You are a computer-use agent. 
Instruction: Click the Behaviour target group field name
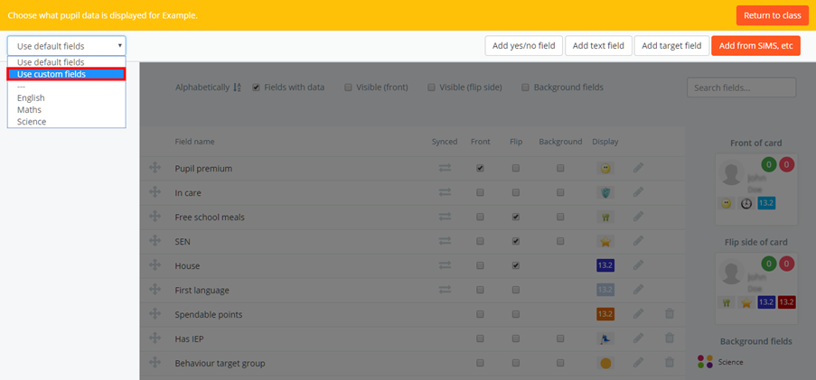tap(220, 363)
